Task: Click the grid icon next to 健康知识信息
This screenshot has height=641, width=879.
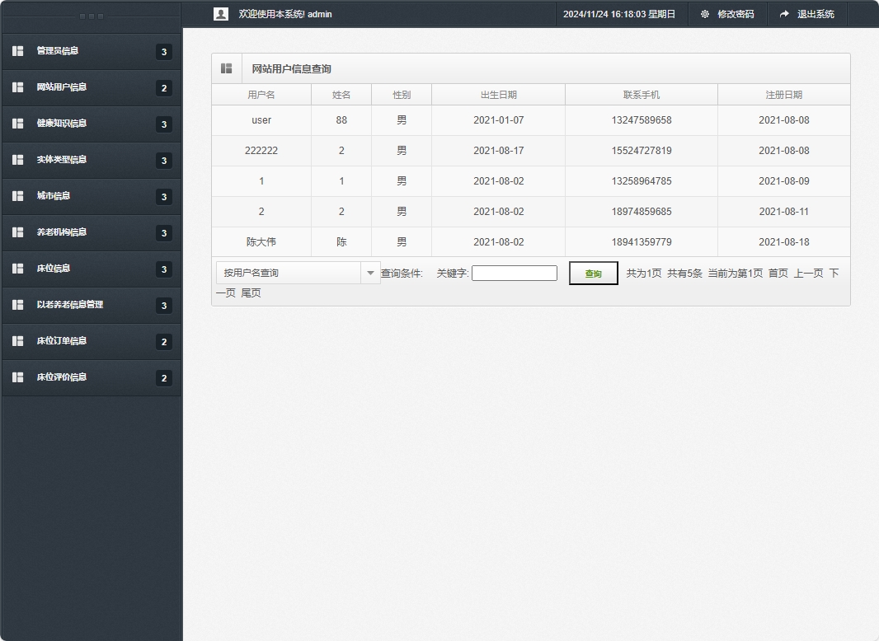Action: tap(18, 124)
